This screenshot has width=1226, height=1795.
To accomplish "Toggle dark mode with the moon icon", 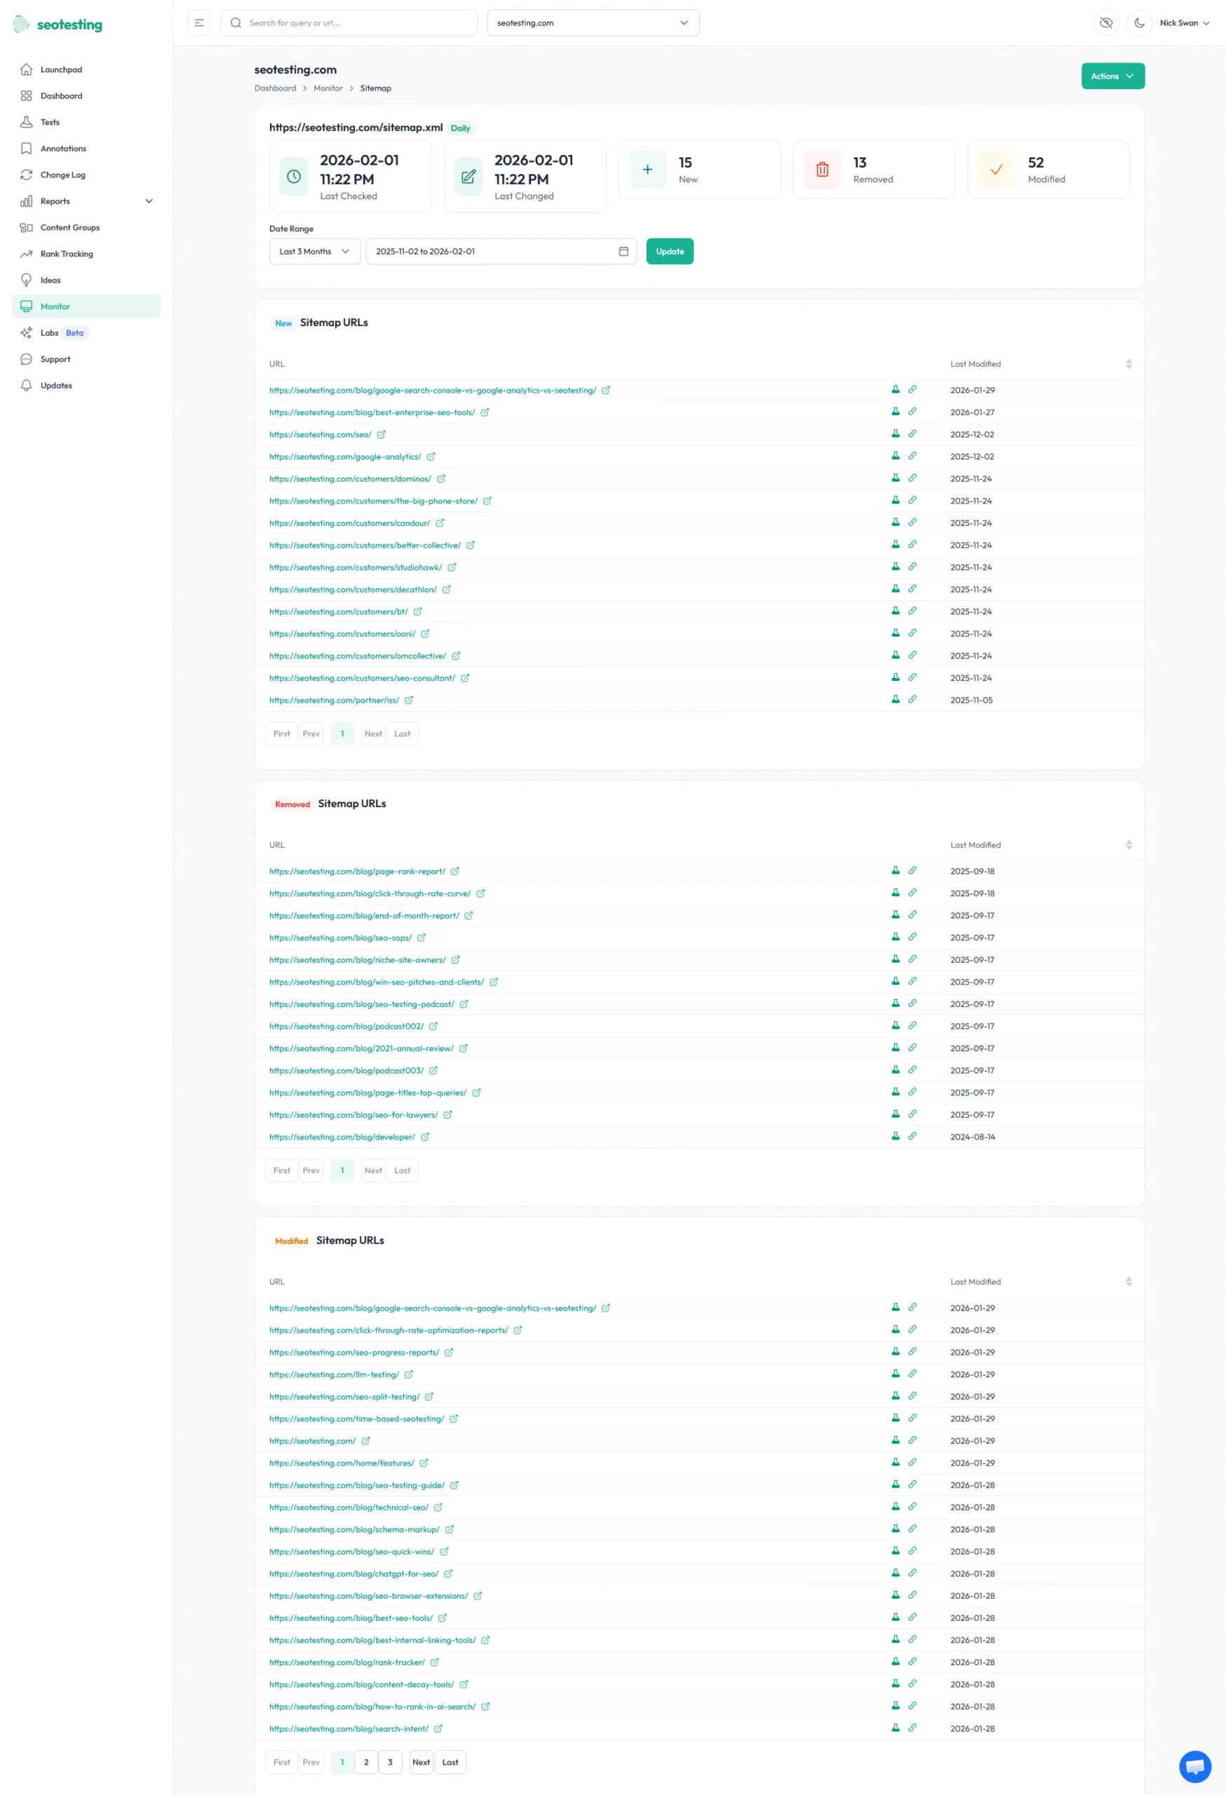I will click(x=1140, y=22).
